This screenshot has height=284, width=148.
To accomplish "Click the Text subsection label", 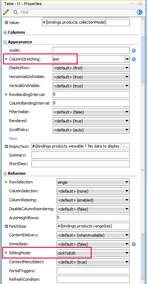I will [13, 139].
